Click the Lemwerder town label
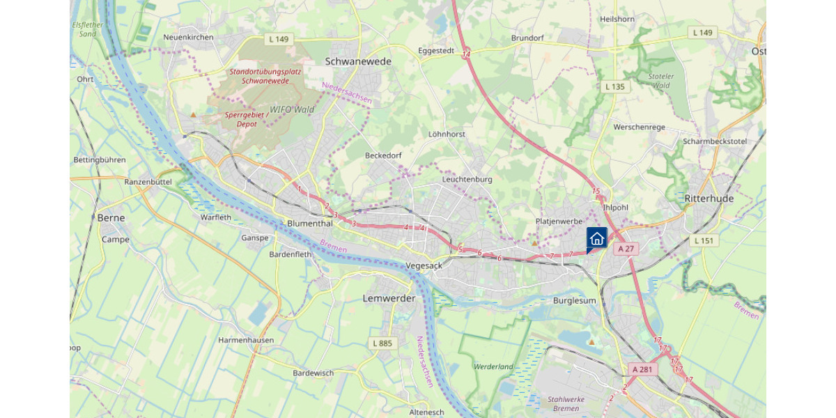 [389, 298]
